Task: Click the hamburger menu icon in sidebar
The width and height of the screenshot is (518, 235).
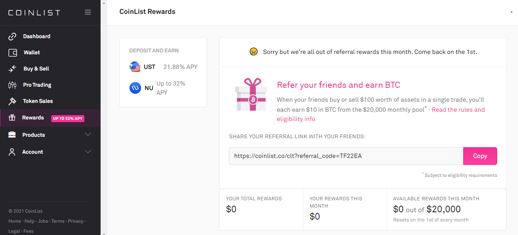Action: click(x=88, y=12)
